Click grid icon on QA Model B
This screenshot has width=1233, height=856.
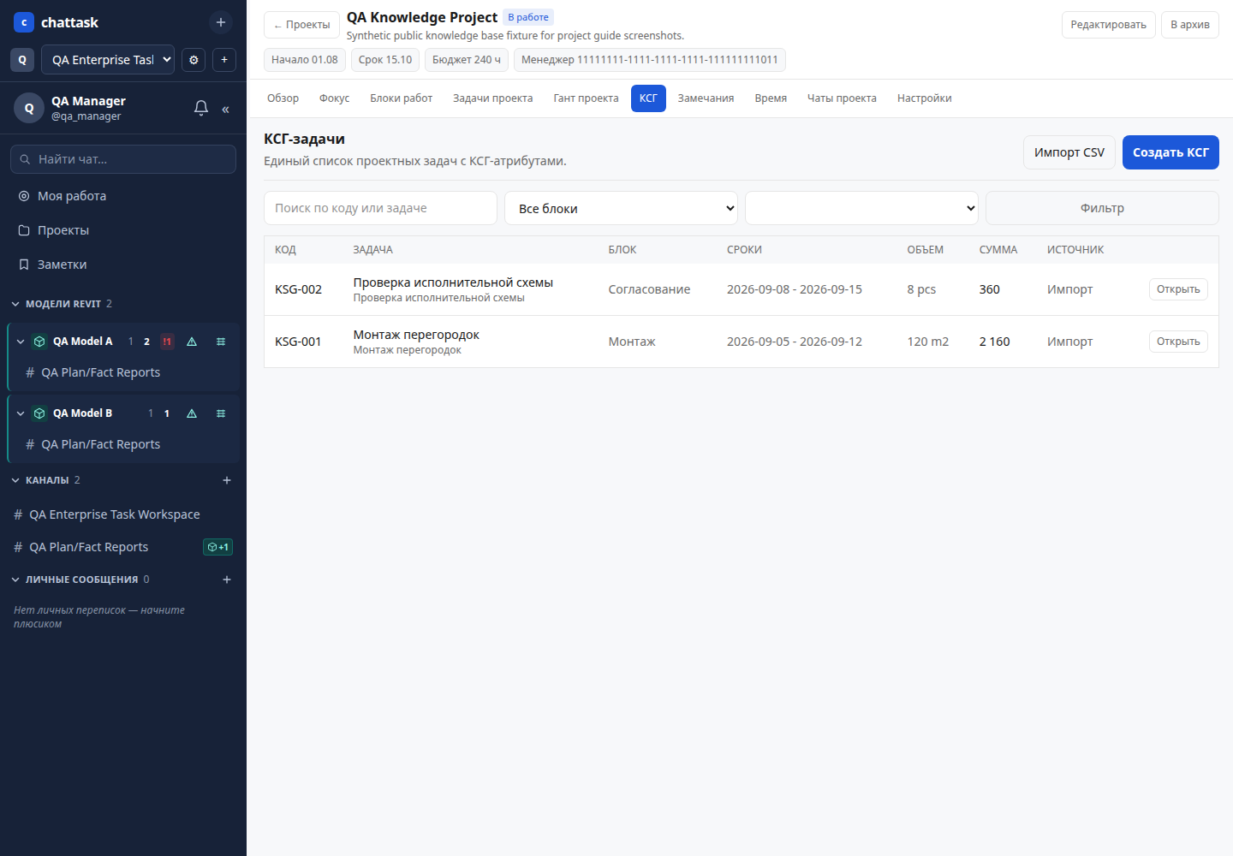point(221,413)
